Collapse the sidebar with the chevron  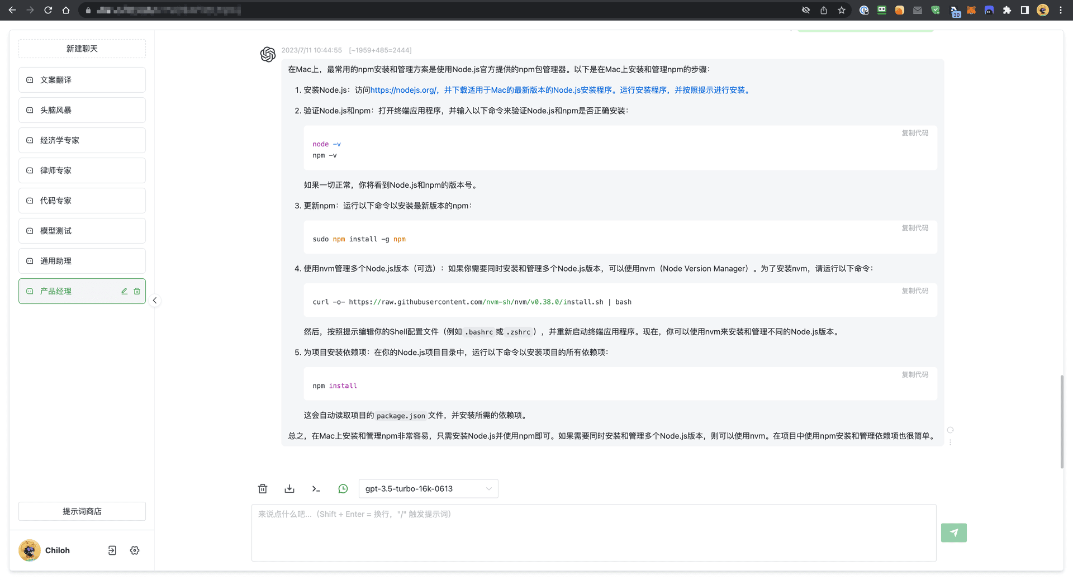[x=155, y=301]
